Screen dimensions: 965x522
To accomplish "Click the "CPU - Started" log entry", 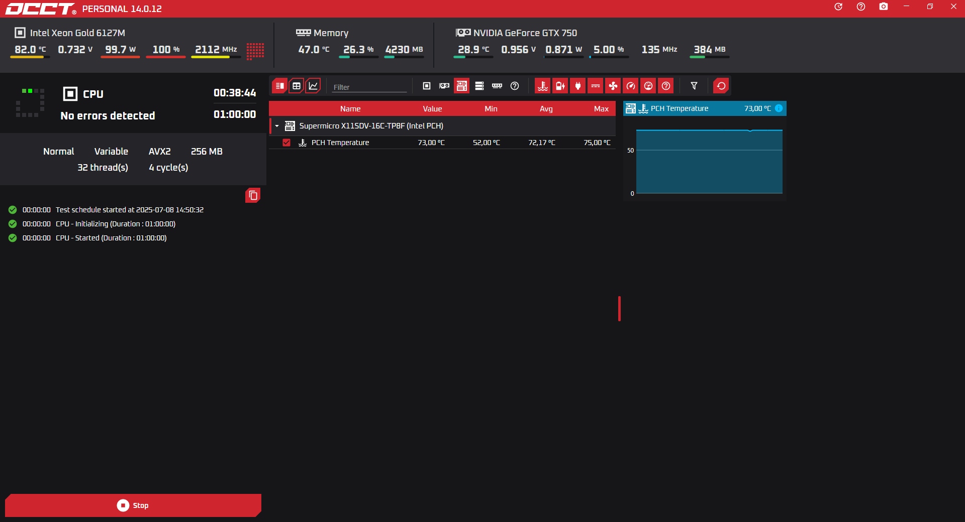I will click(x=111, y=238).
